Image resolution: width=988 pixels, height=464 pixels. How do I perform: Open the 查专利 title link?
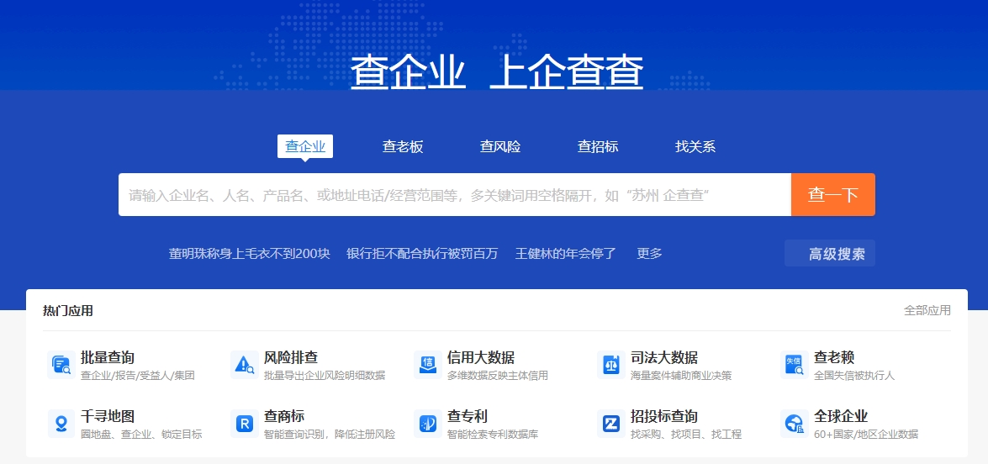[x=468, y=417]
